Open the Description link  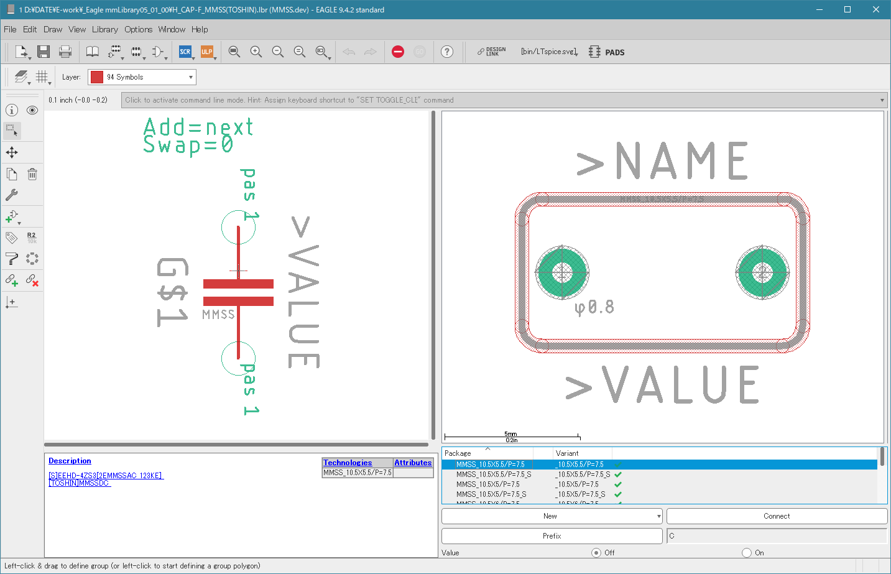coord(70,461)
